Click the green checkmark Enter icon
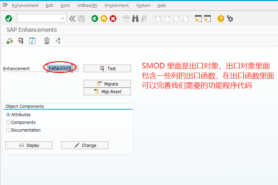278x185 pixels. point(8,18)
